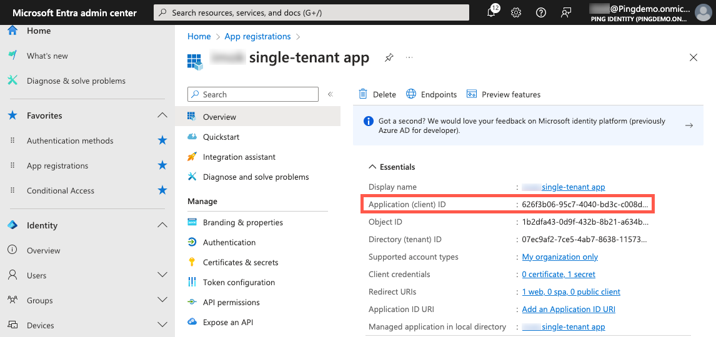716x337 pixels.
Task: Unfavorite Authentication methods via its star
Action: pos(162,140)
